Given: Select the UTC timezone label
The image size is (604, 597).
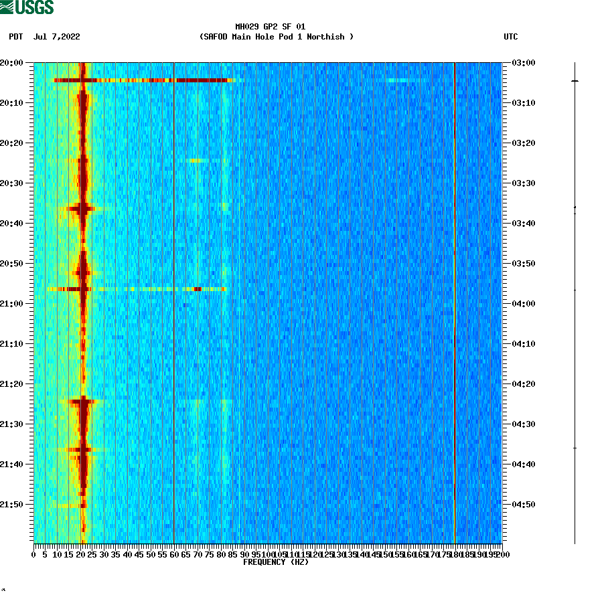Looking at the screenshot, I should tap(512, 37).
